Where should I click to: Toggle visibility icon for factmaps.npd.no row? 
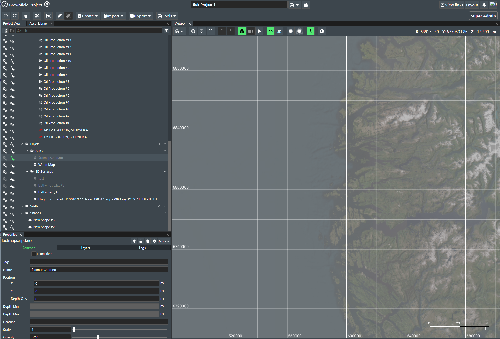pyautogui.click(x=5, y=158)
